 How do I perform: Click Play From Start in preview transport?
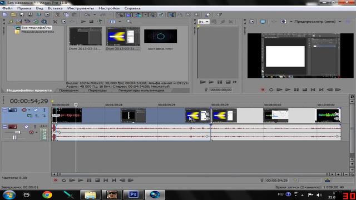[279, 90]
